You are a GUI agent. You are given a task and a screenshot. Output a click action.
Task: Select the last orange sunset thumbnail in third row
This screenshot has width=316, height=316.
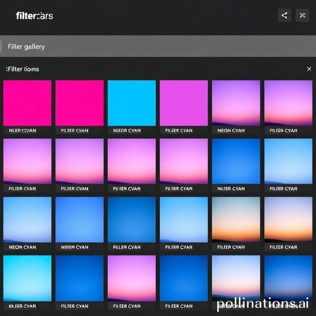pos(288,220)
